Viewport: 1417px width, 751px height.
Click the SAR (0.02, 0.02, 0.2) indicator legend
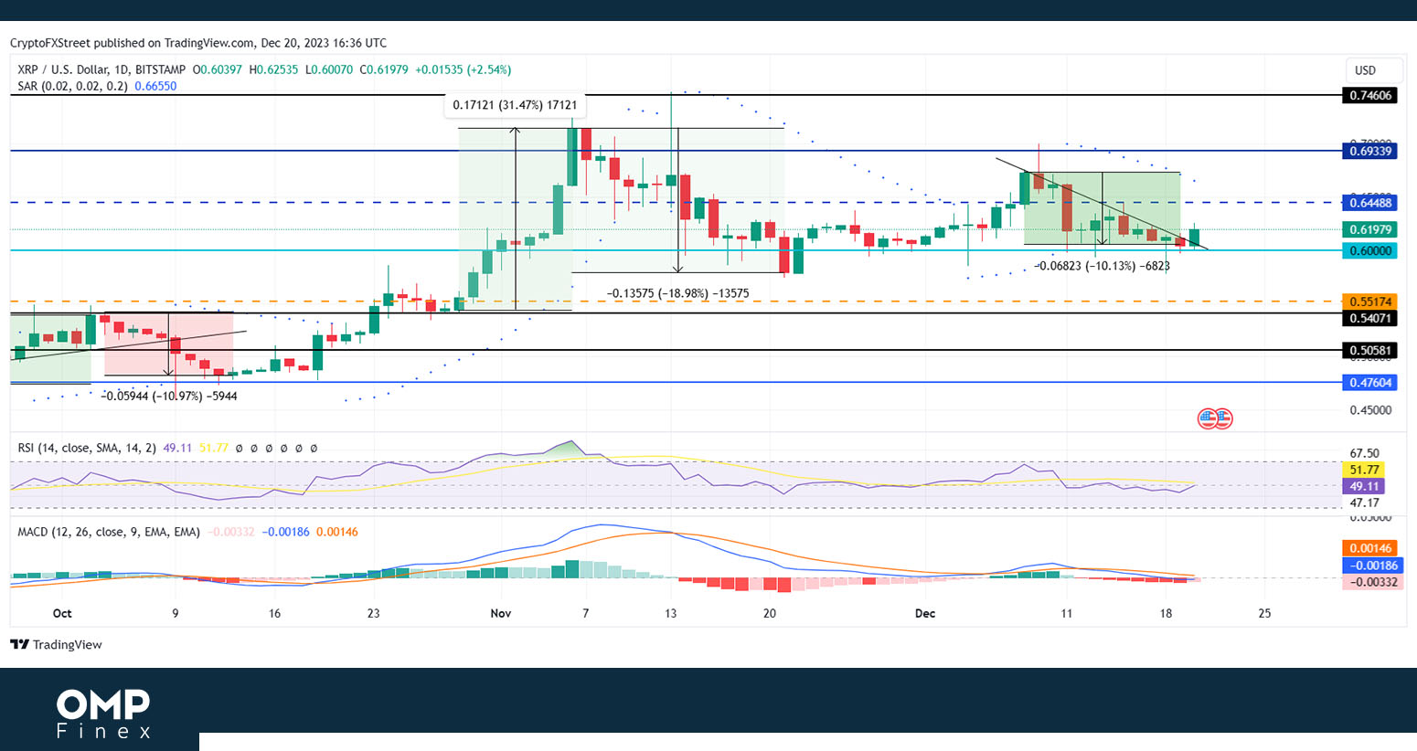[72, 86]
